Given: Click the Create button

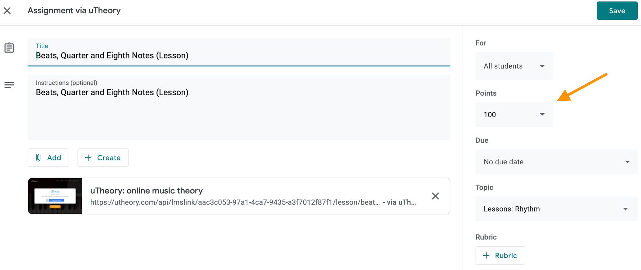Looking at the screenshot, I should click(103, 158).
